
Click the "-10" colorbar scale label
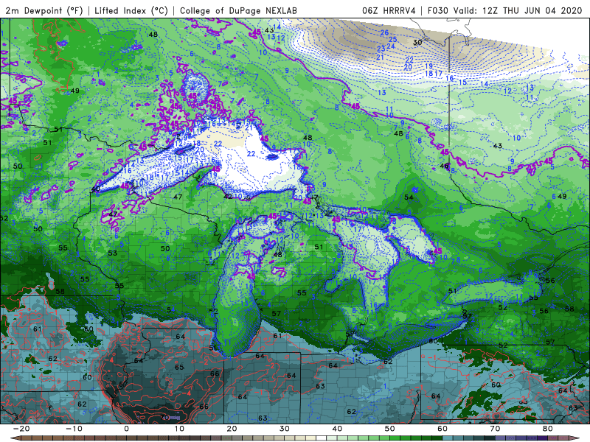(74, 429)
